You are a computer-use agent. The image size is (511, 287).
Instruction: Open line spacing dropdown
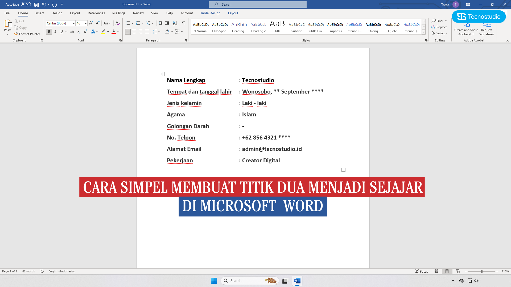(x=156, y=32)
